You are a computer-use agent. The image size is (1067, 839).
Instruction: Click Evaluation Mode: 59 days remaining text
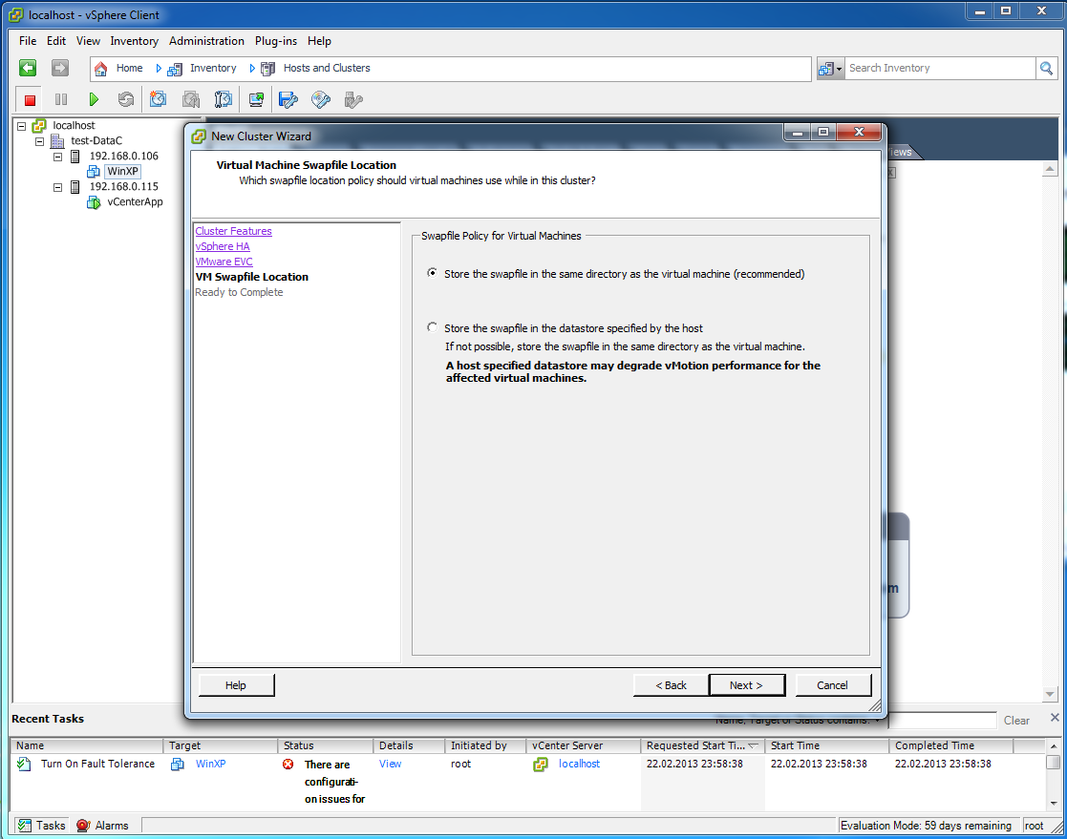[927, 826]
